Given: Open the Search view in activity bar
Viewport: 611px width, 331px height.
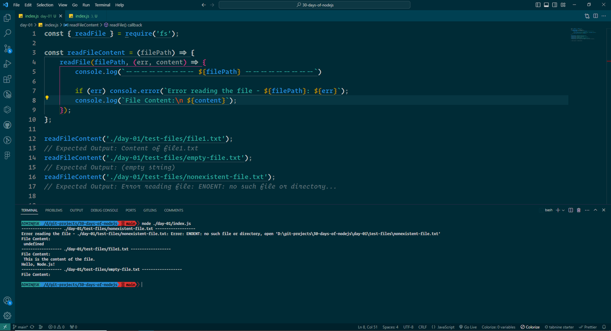Looking at the screenshot, I should pyautogui.click(x=7, y=33).
